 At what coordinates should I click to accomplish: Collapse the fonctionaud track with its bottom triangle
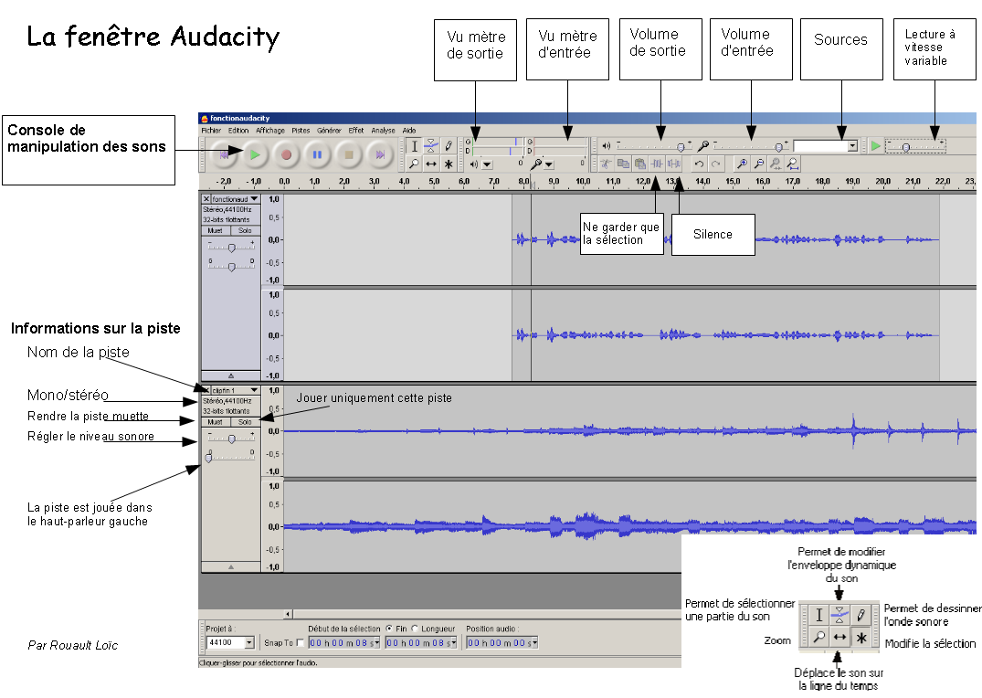tap(230, 375)
